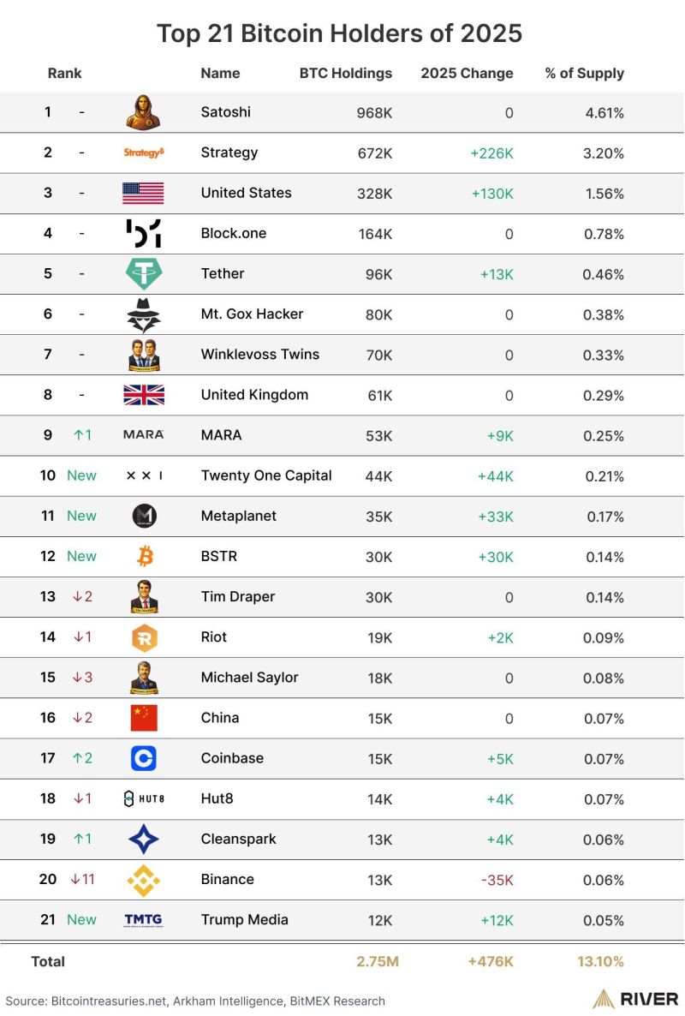Image resolution: width=685 pixels, height=1016 pixels.
Task: Click the Strategy orange logo
Action: click(143, 152)
